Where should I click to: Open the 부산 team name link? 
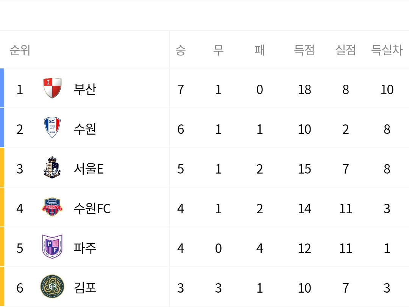point(85,90)
